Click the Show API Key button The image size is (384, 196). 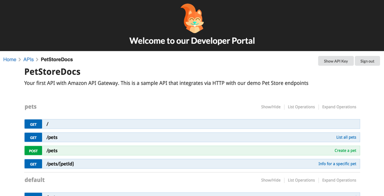click(336, 61)
